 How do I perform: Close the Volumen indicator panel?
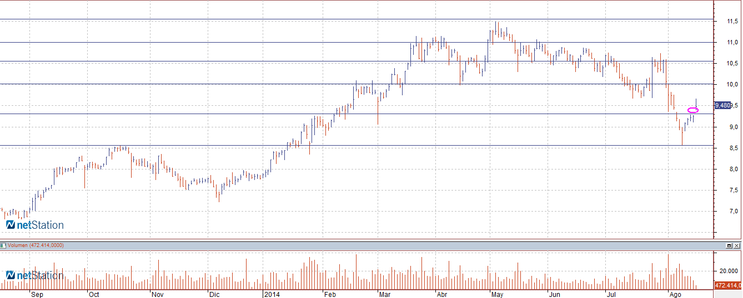(736, 245)
